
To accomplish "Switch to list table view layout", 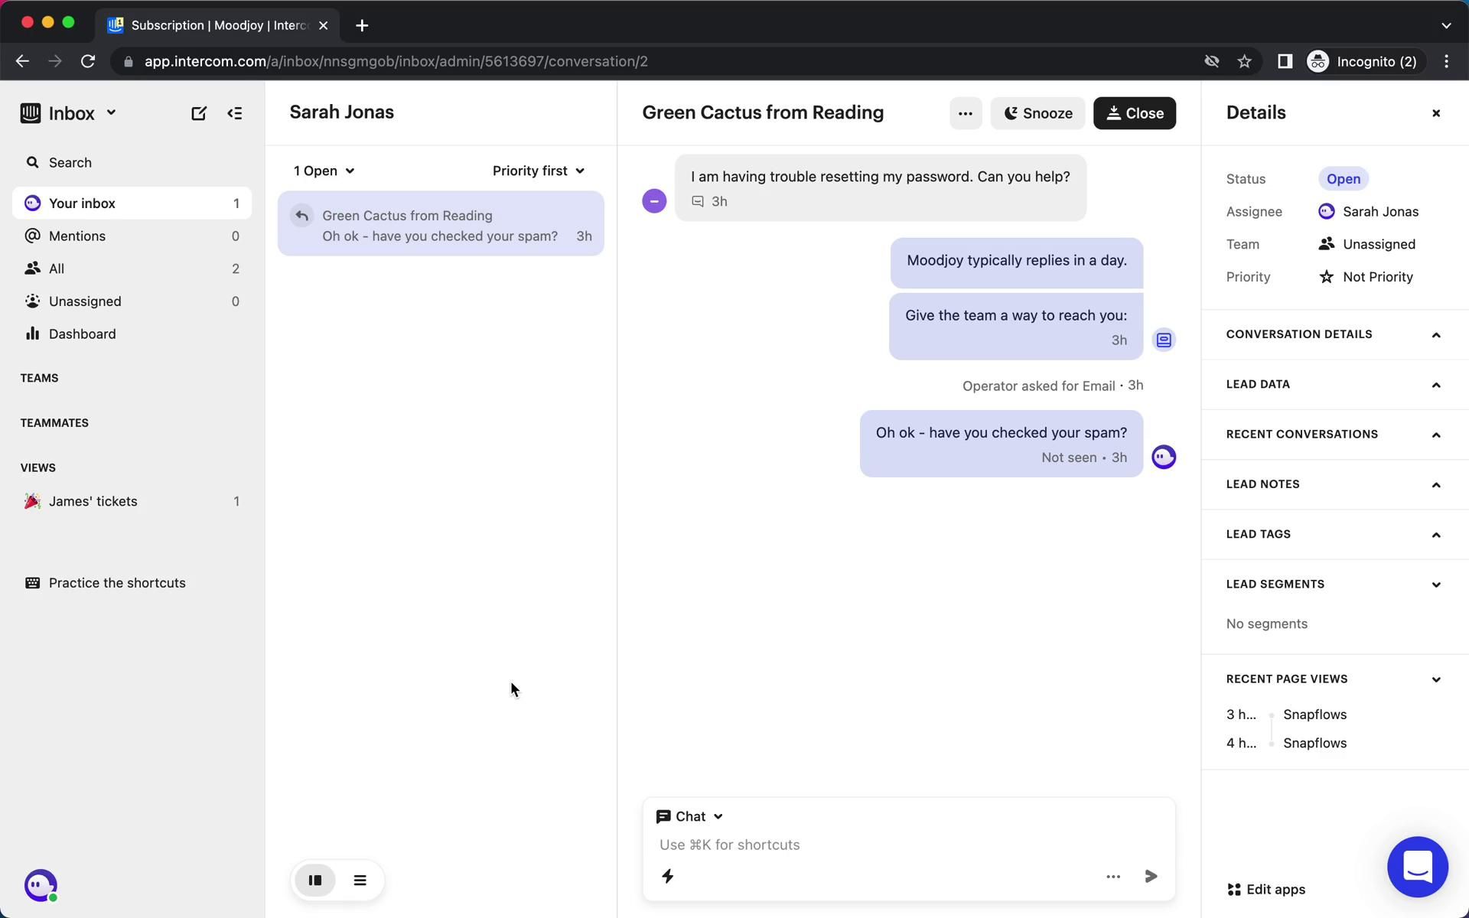I will point(360,881).
